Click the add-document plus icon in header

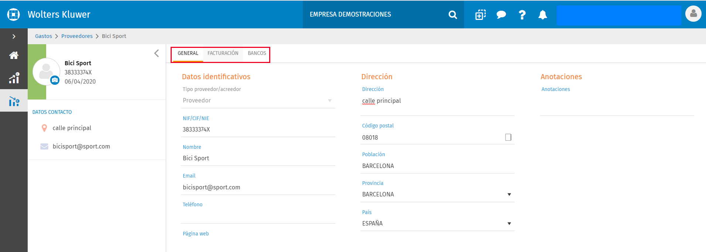[480, 14]
